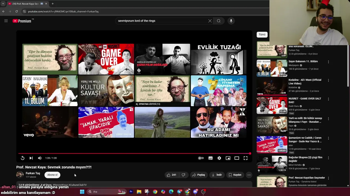This screenshot has width=350, height=196.
Task: Open Furkan Taş channel avatar
Action: click(20, 175)
